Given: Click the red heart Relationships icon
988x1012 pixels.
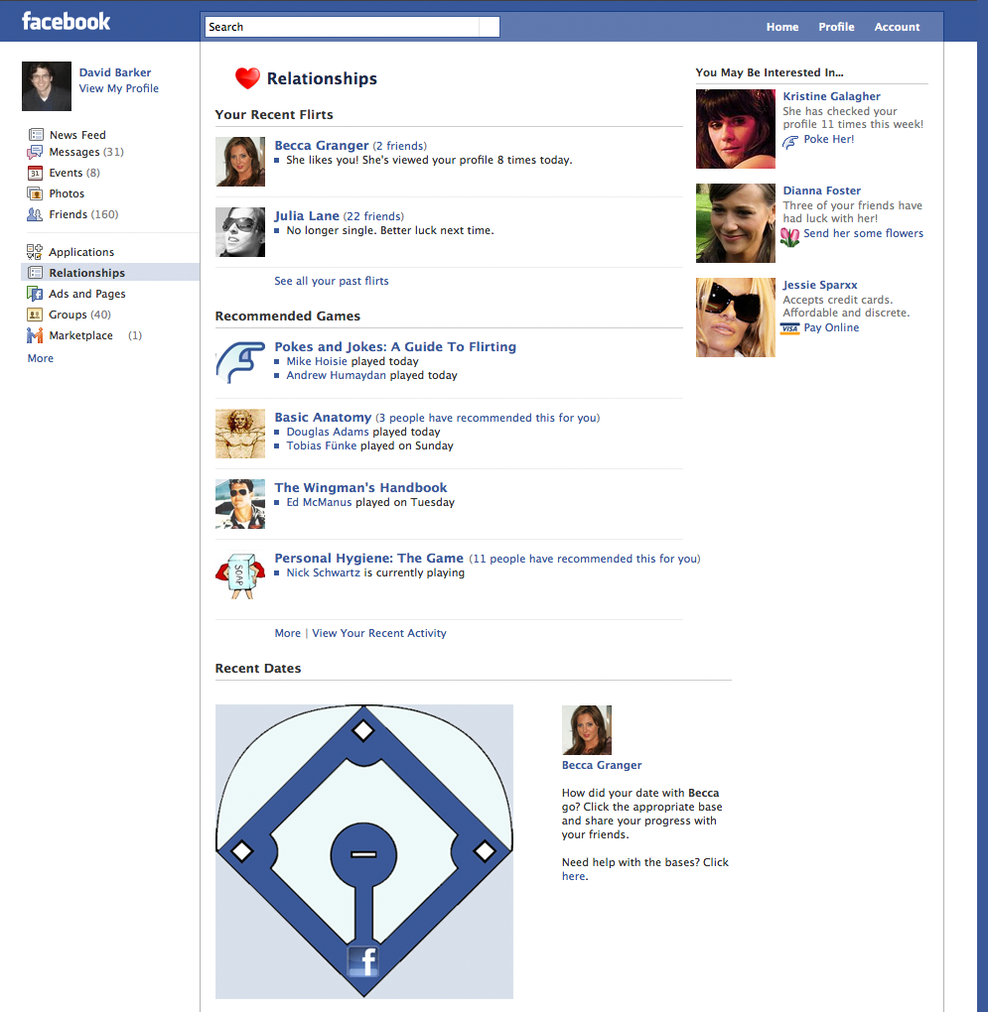Looking at the screenshot, I should [x=247, y=78].
